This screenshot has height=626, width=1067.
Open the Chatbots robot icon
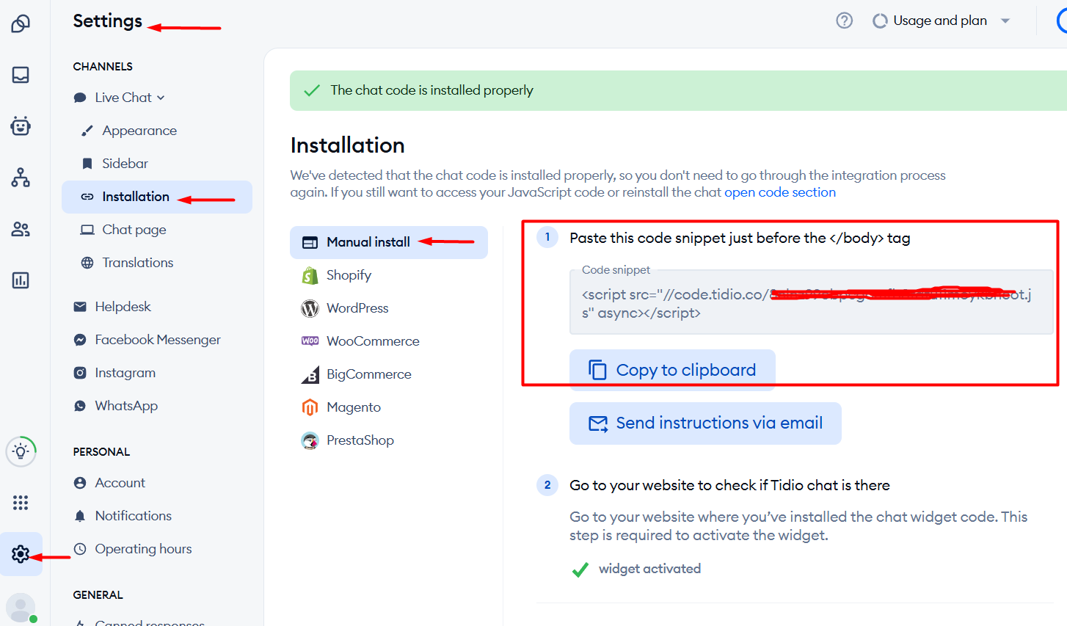21,126
